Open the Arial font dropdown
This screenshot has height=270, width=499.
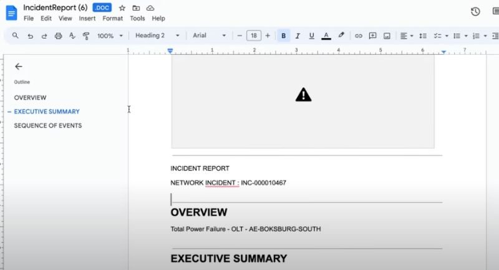pos(209,35)
